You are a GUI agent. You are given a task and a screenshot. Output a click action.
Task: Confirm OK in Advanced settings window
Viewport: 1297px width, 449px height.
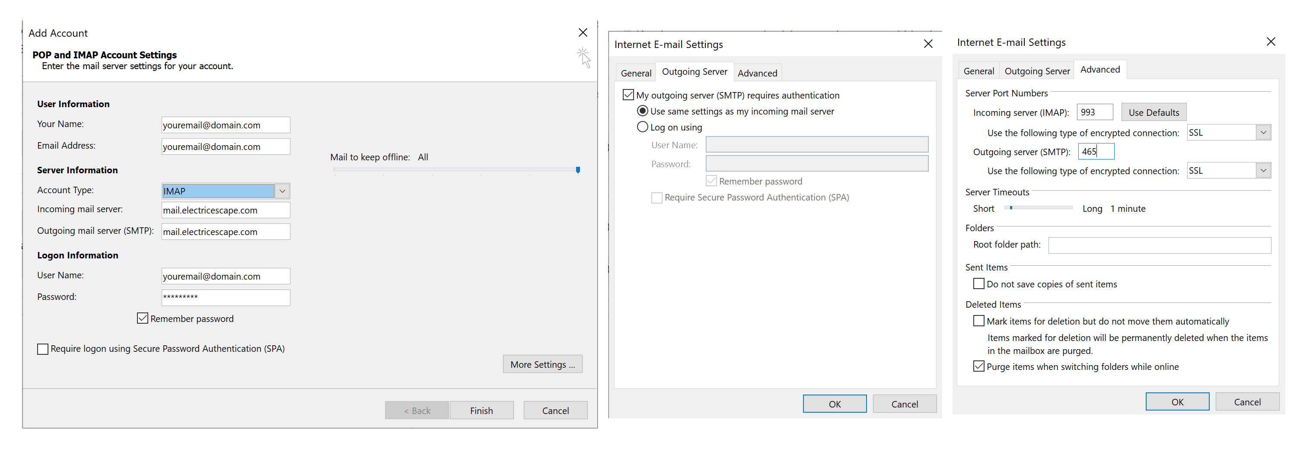coord(1177,402)
